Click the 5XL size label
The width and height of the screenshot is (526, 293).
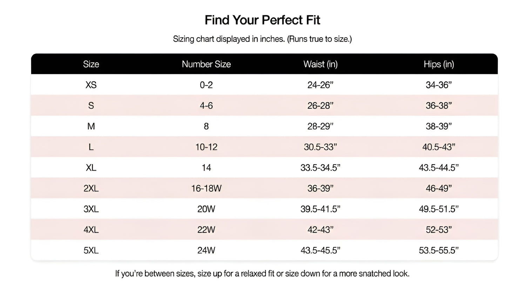pos(91,250)
